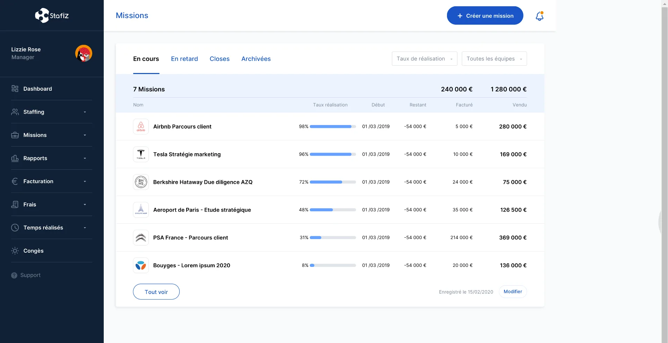The width and height of the screenshot is (668, 343).
Task: Select the En cours tab
Action: click(x=146, y=59)
